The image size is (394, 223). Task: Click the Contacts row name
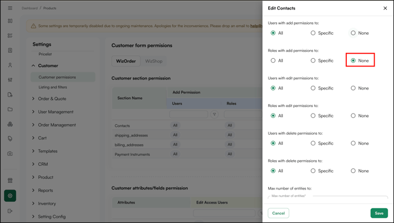tap(122, 126)
